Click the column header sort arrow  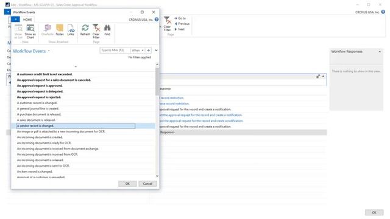coord(76,66)
